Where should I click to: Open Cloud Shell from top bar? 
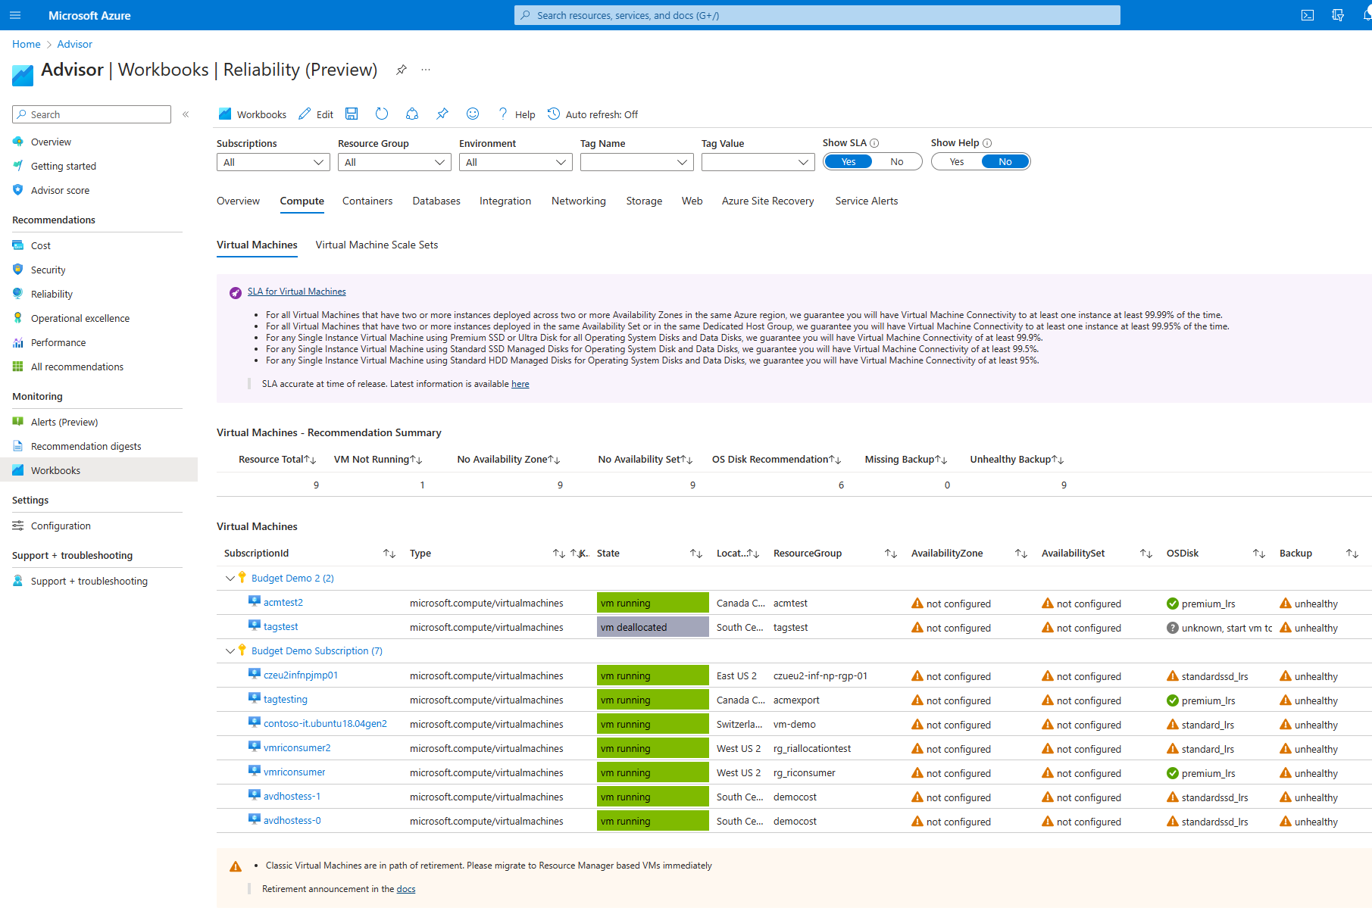1308,15
